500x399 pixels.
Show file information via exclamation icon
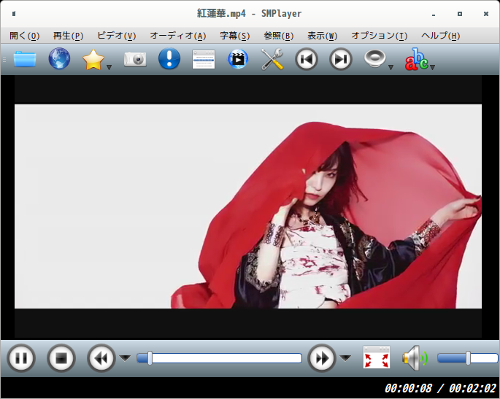(x=169, y=58)
